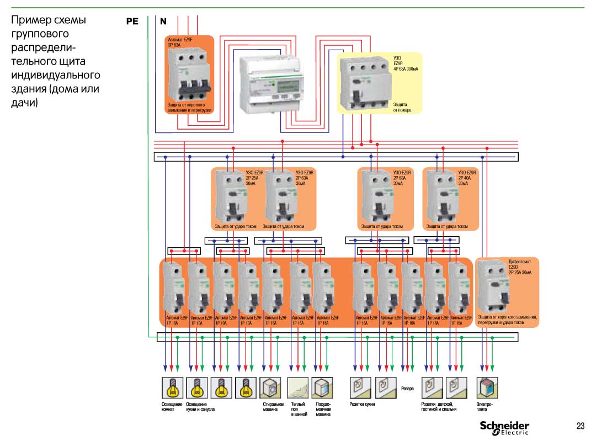Select the dishwasher icon
The width and height of the screenshot is (591, 446).
click(322, 388)
